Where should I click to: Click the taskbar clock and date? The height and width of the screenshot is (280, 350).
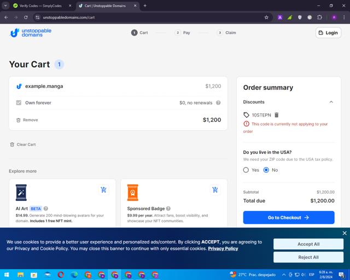click(x=326, y=275)
